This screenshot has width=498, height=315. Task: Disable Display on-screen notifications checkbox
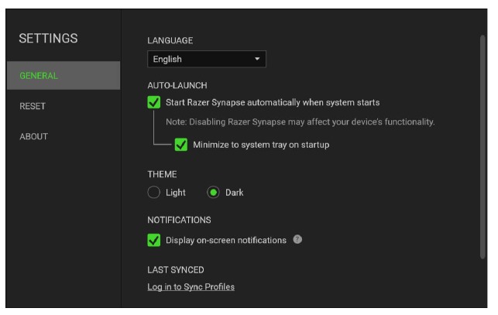[x=153, y=240]
